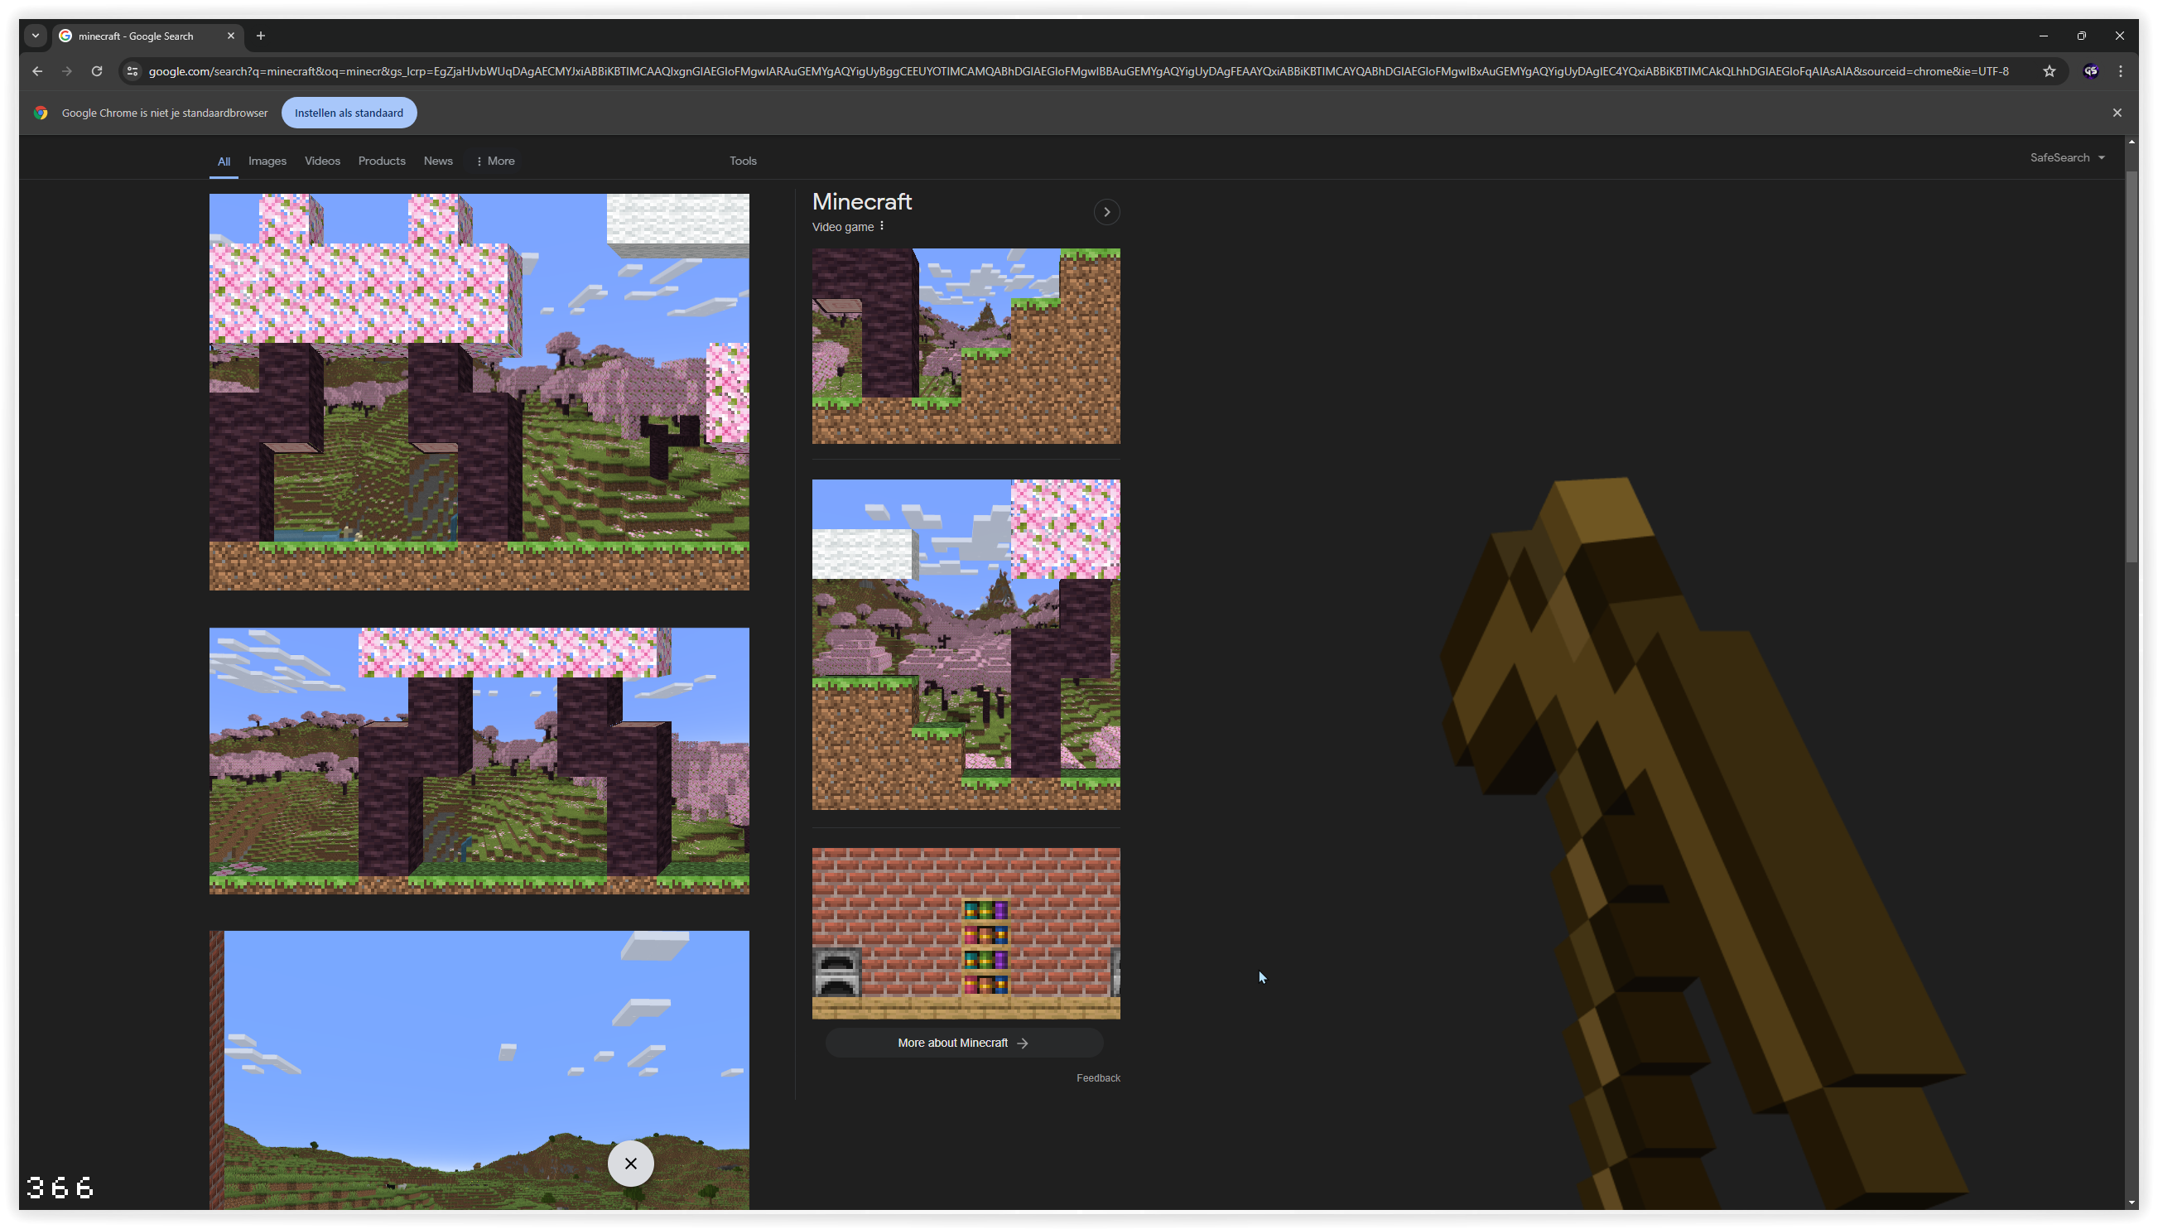Reload the current page

[97, 71]
